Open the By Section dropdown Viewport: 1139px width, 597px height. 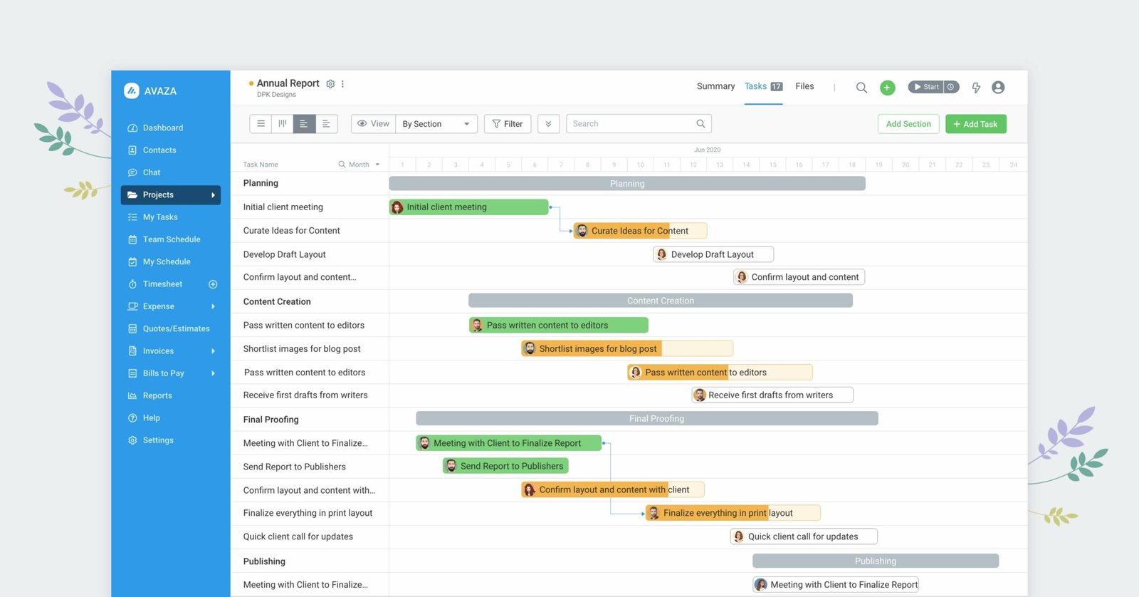point(436,124)
